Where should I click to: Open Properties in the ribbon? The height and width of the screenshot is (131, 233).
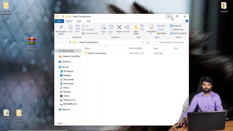pos(151,29)
